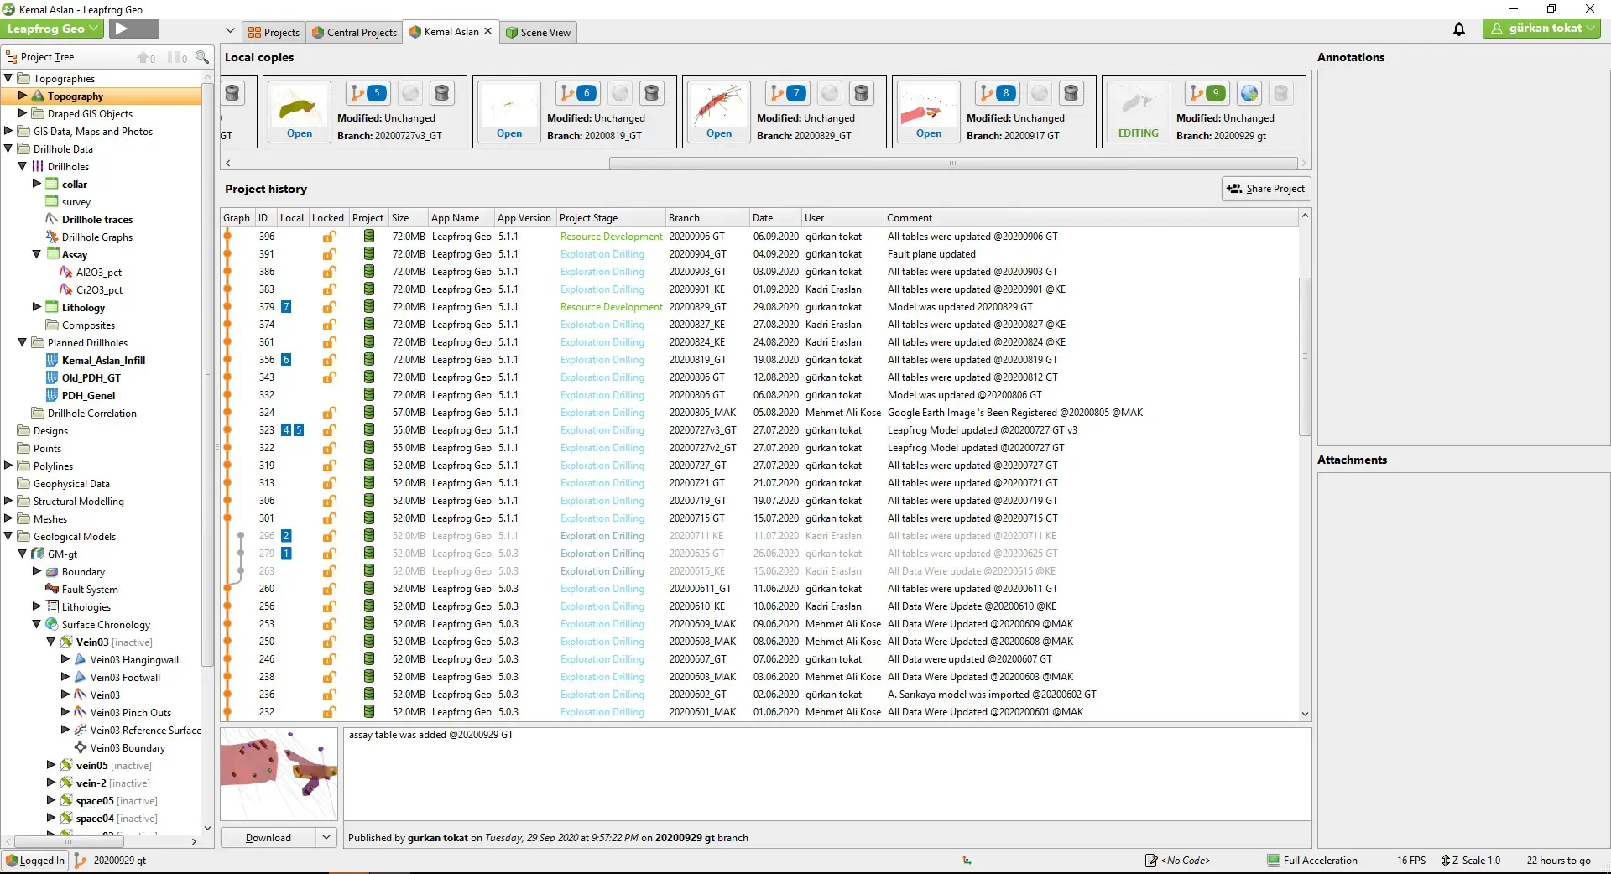Click the revision preview thumbnail
Screen dimensions: 1611x874
tap(279, 773)
